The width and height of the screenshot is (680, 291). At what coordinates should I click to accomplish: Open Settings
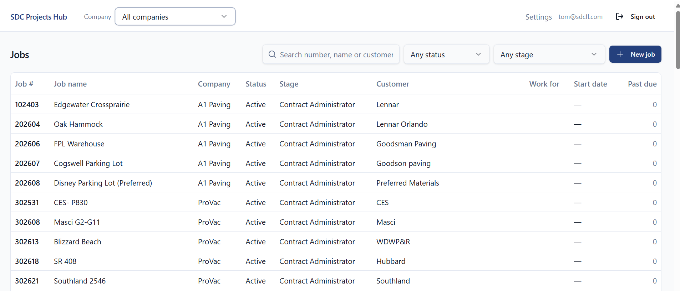click(x=538, y=17)
